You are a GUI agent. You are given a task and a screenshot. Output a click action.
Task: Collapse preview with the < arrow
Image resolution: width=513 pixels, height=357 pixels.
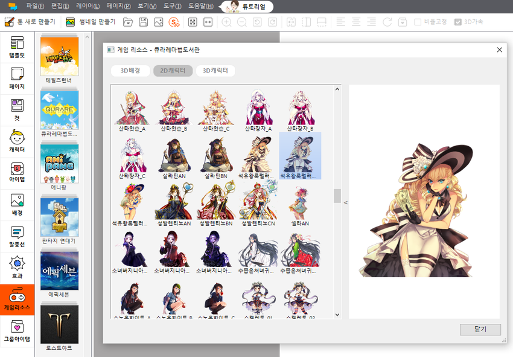click(345, 203)
